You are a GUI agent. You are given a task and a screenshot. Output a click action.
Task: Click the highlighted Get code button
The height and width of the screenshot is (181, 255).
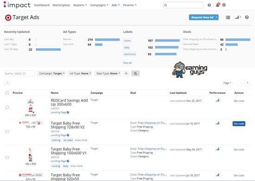click(x=239, y=124)
